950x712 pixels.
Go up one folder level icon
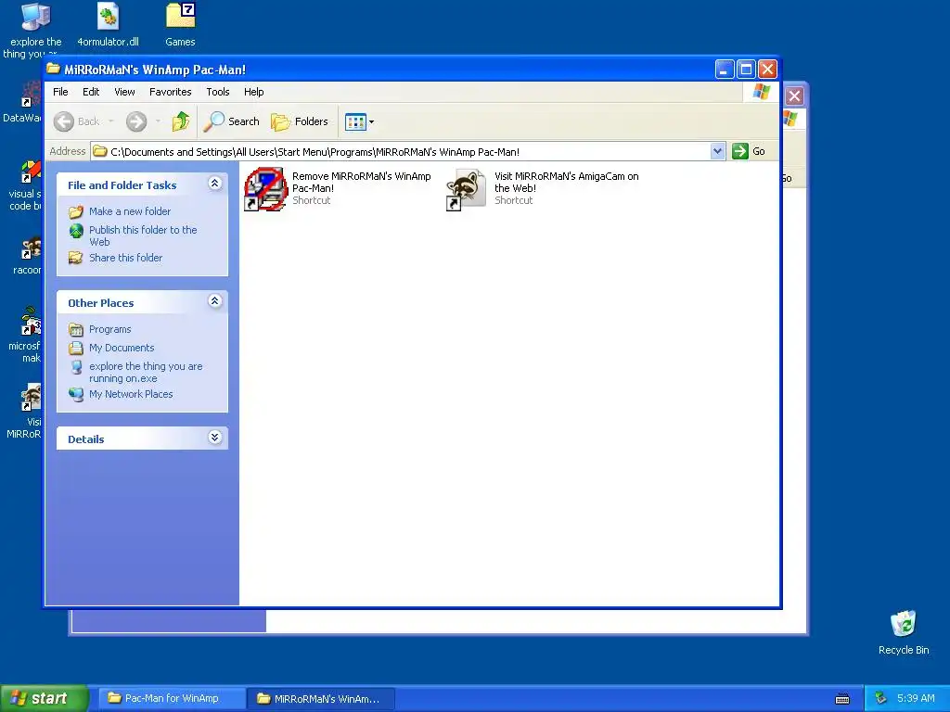pyautogui.click(x=181, y=121)
